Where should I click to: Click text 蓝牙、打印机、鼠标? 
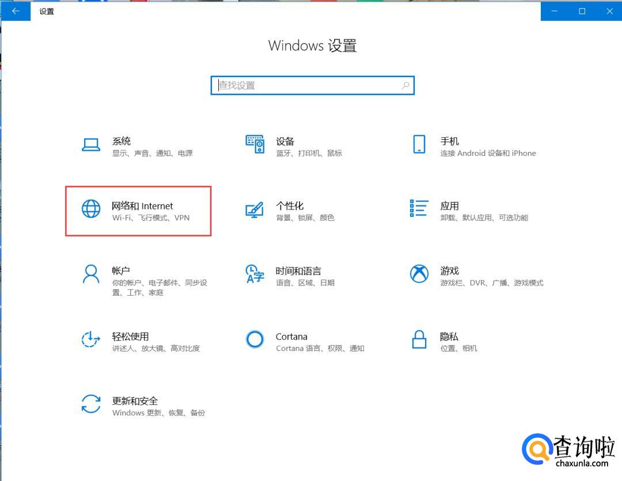click(x=309, y=153)
